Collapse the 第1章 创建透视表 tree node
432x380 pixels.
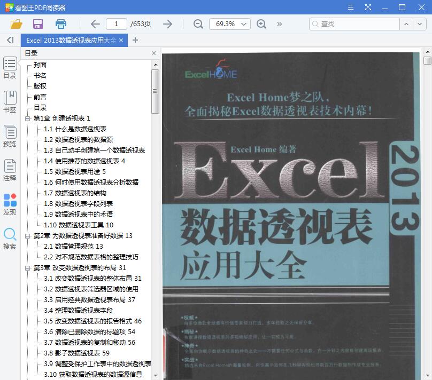pyautogui.click(x=27, y=118)
